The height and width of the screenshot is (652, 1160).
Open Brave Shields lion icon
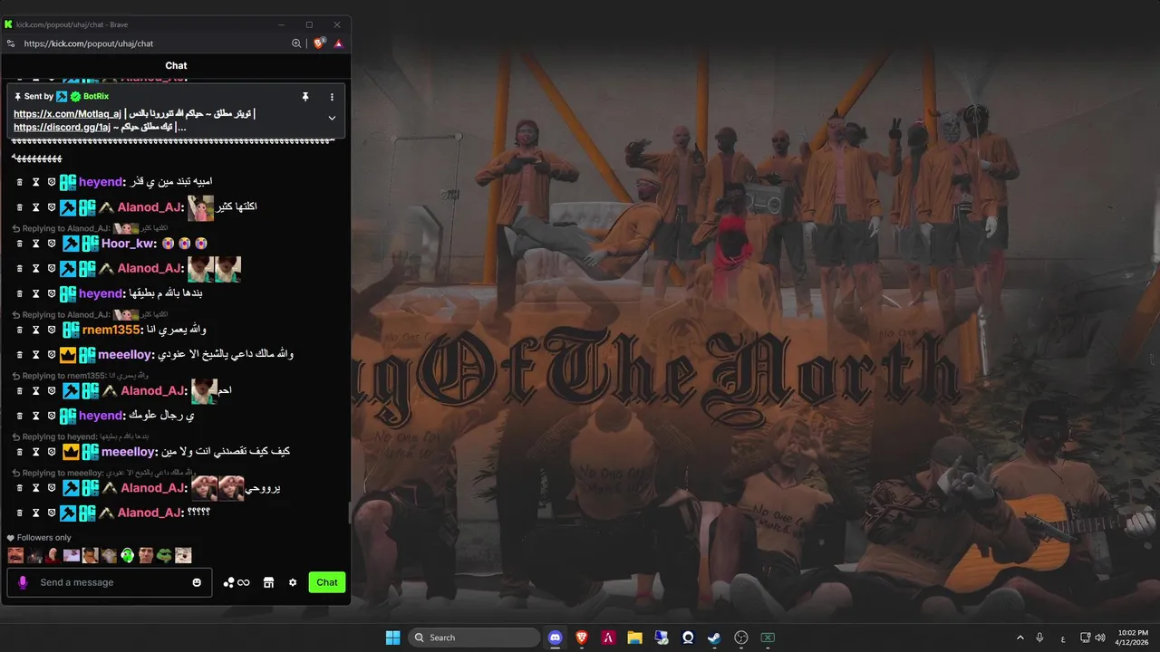point(319,43)
